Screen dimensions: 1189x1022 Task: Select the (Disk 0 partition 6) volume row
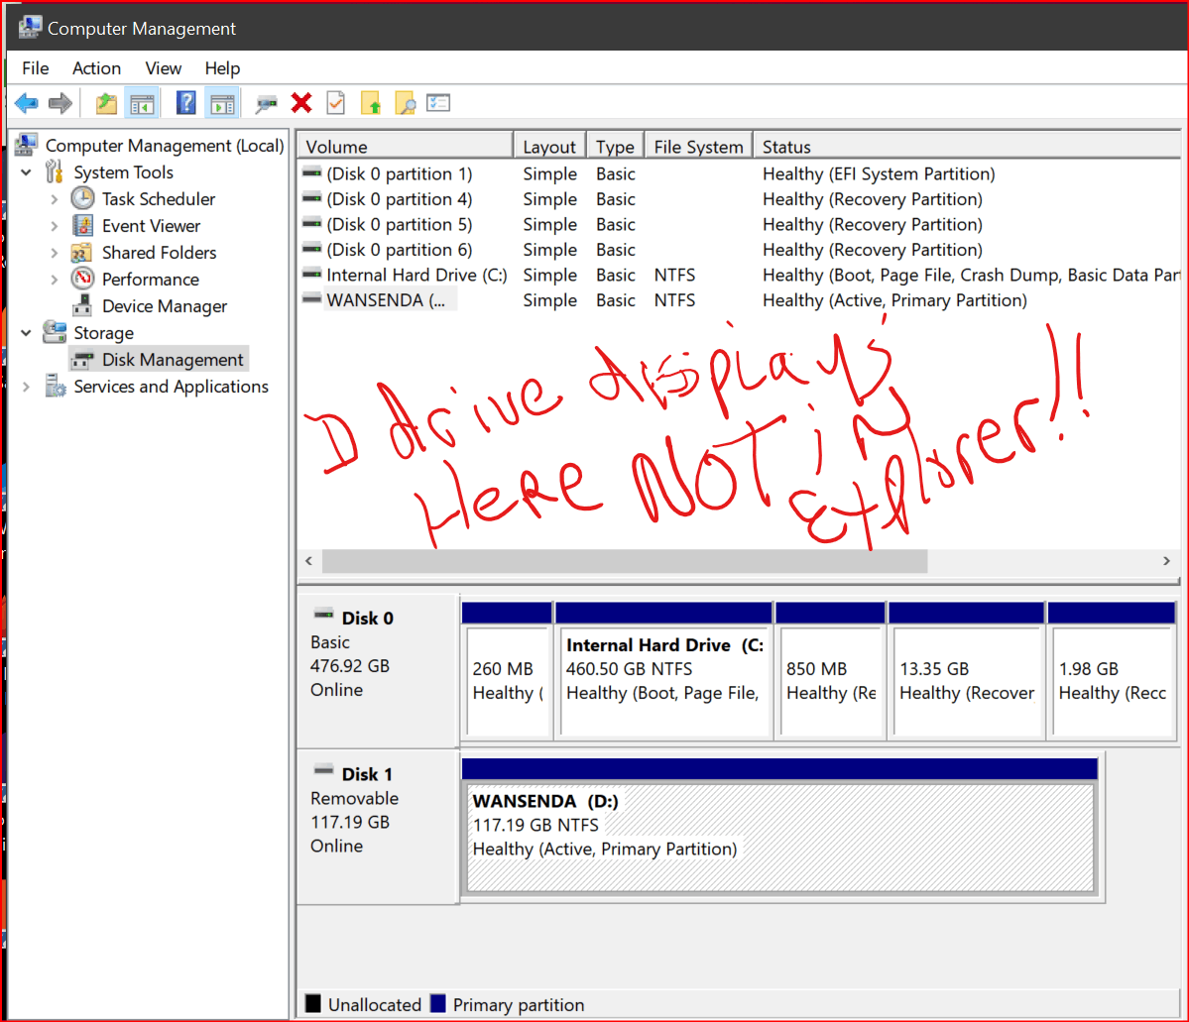(x=739, y=250)
